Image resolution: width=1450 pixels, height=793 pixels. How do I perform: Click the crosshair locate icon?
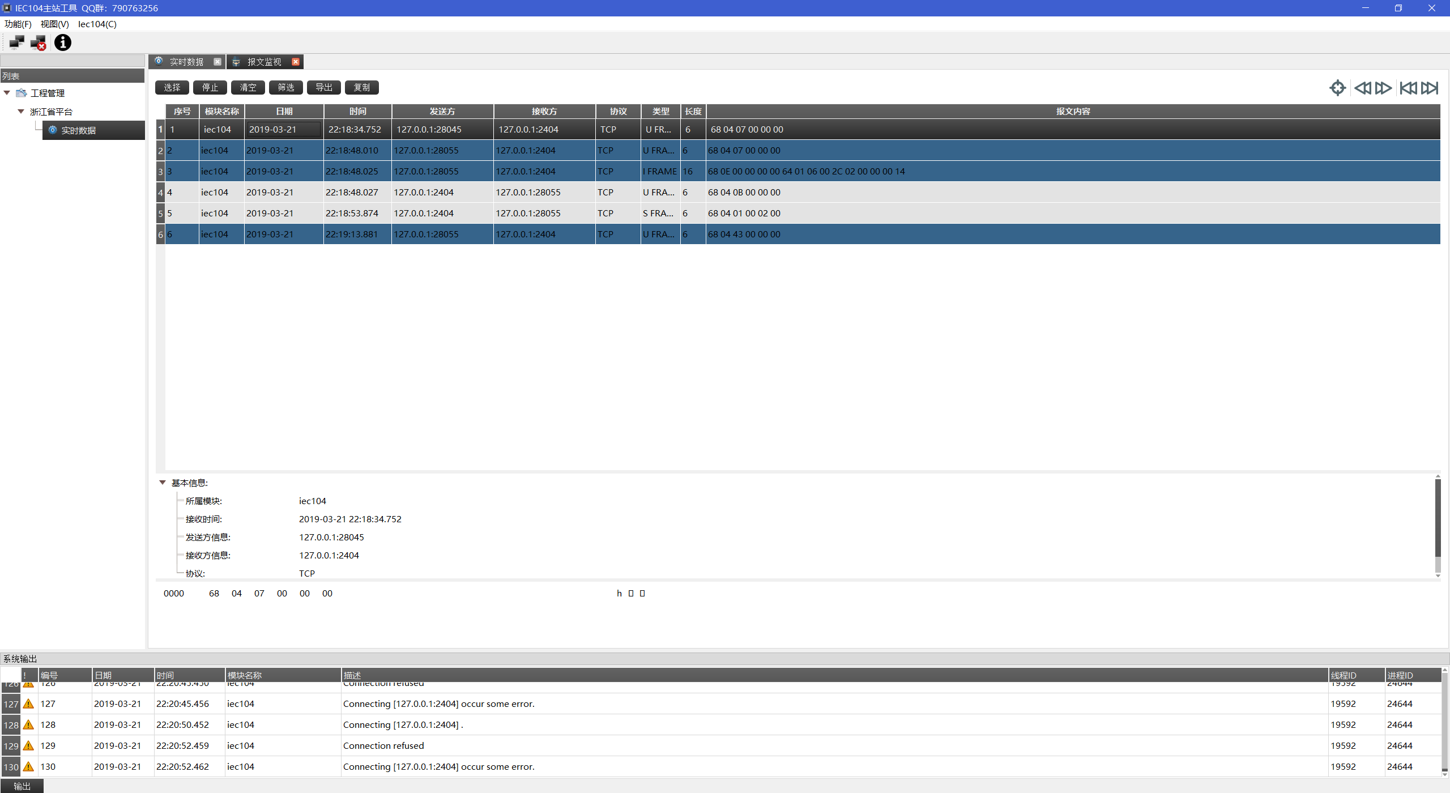point(1337,88)
